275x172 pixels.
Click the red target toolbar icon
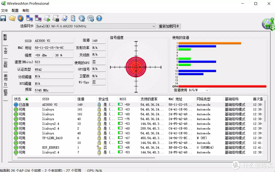click(21, 18)
